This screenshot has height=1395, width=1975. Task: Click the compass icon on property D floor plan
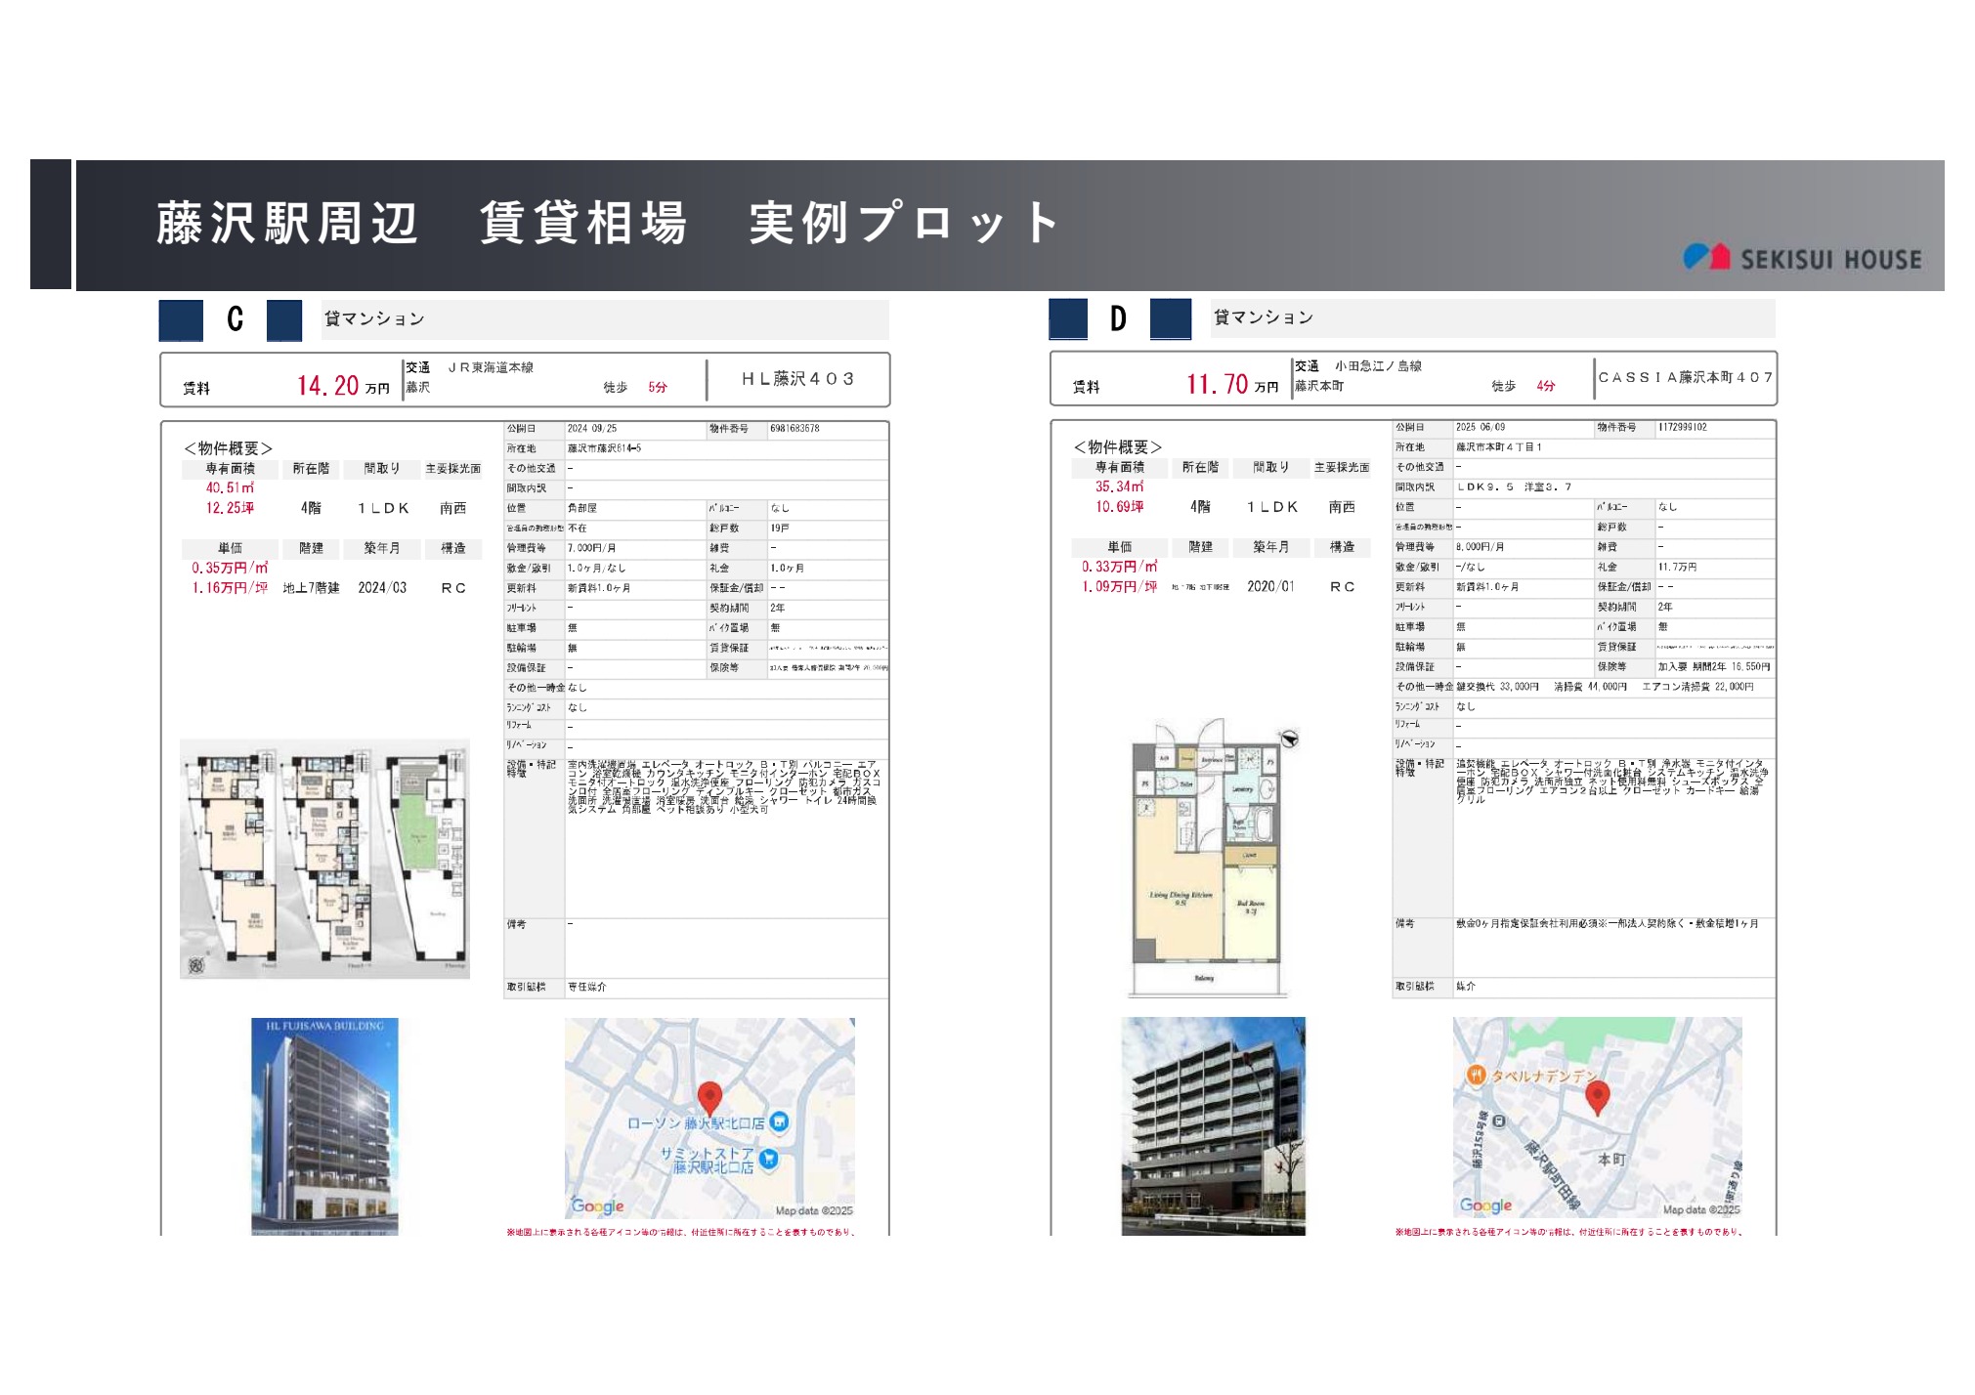pyautogui.click(x=1289, y=739)
